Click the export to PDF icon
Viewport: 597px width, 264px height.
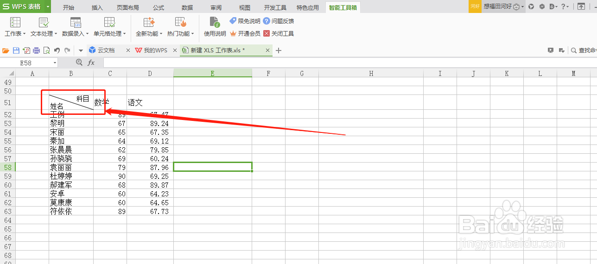(26, 50)
